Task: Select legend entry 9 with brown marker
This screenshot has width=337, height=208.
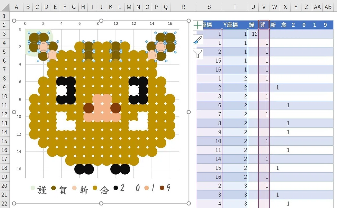Action: point(165,188)
